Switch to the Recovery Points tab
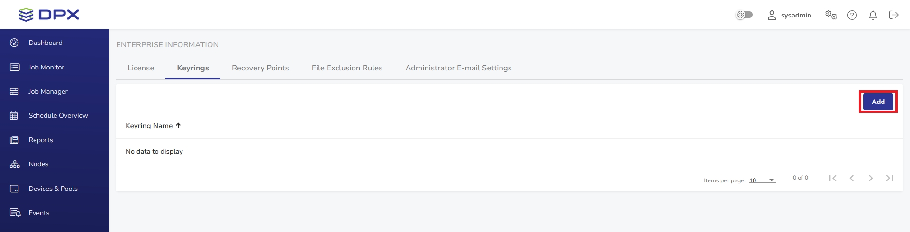The width and height of the screenshot is (910, 232). click(260, 68)
